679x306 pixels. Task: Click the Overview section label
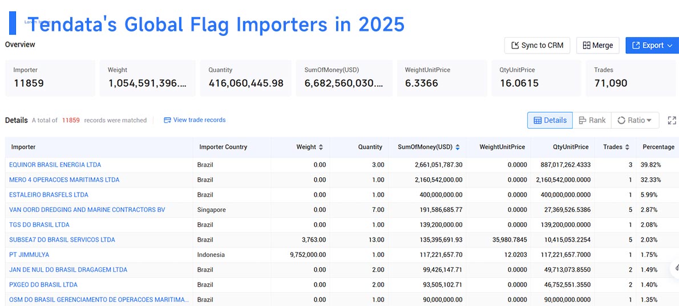click(20, 44)
